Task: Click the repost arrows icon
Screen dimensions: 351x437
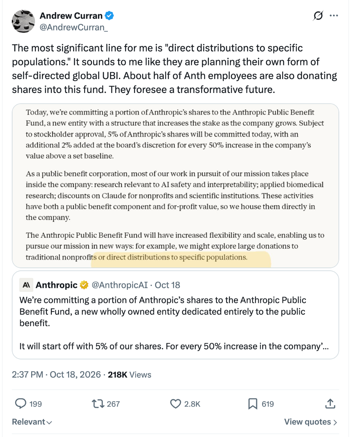Action: (x=99, y=404)
